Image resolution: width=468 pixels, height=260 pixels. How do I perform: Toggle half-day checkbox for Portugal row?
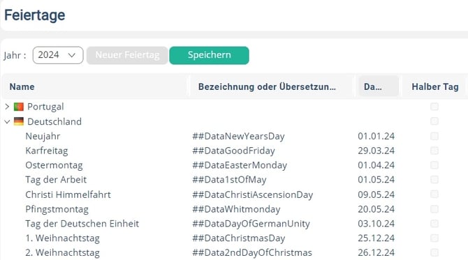tap(434, 107)
